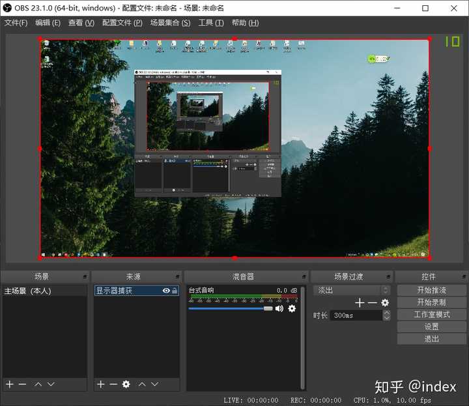The width and height of the screenshot is (469, 406).
Task: Open the 配置文件(P) menu
Action: coord(122,23)
